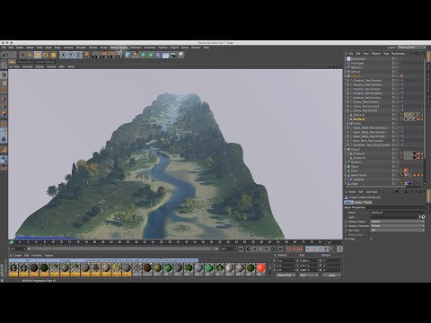
Task: Toggle the Z axis lock
Action: (78, 55)
